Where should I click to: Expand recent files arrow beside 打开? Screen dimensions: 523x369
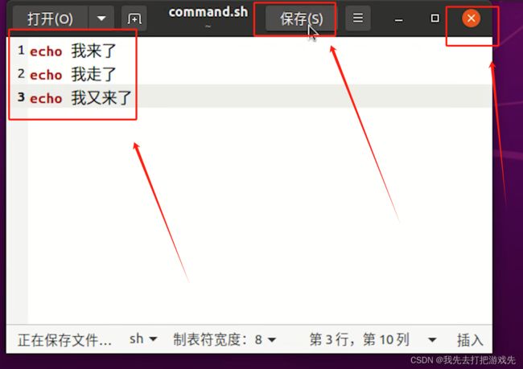click(101, 18)
